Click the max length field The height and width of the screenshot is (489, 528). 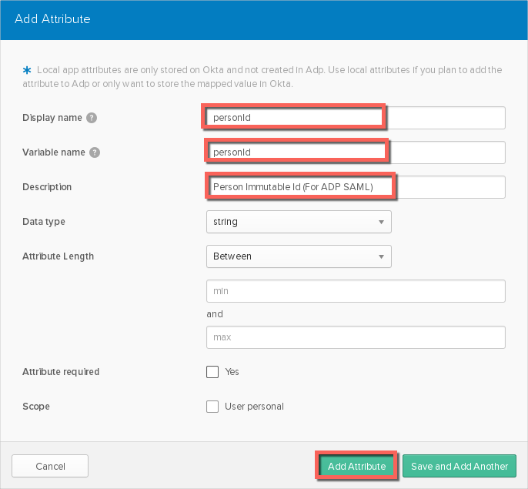[355, 337]
